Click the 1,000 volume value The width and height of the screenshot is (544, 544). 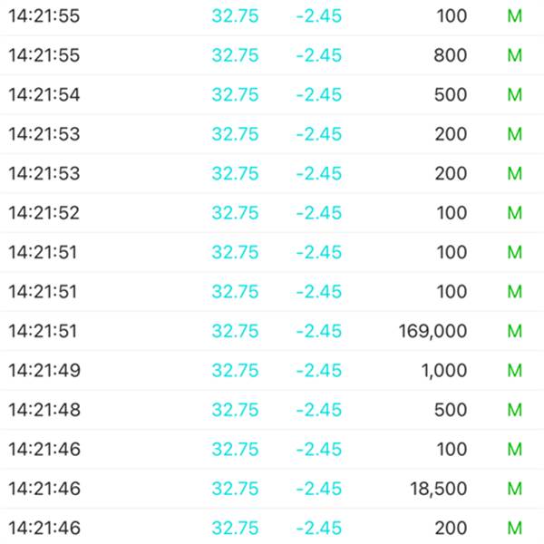(x=444, y=371)
